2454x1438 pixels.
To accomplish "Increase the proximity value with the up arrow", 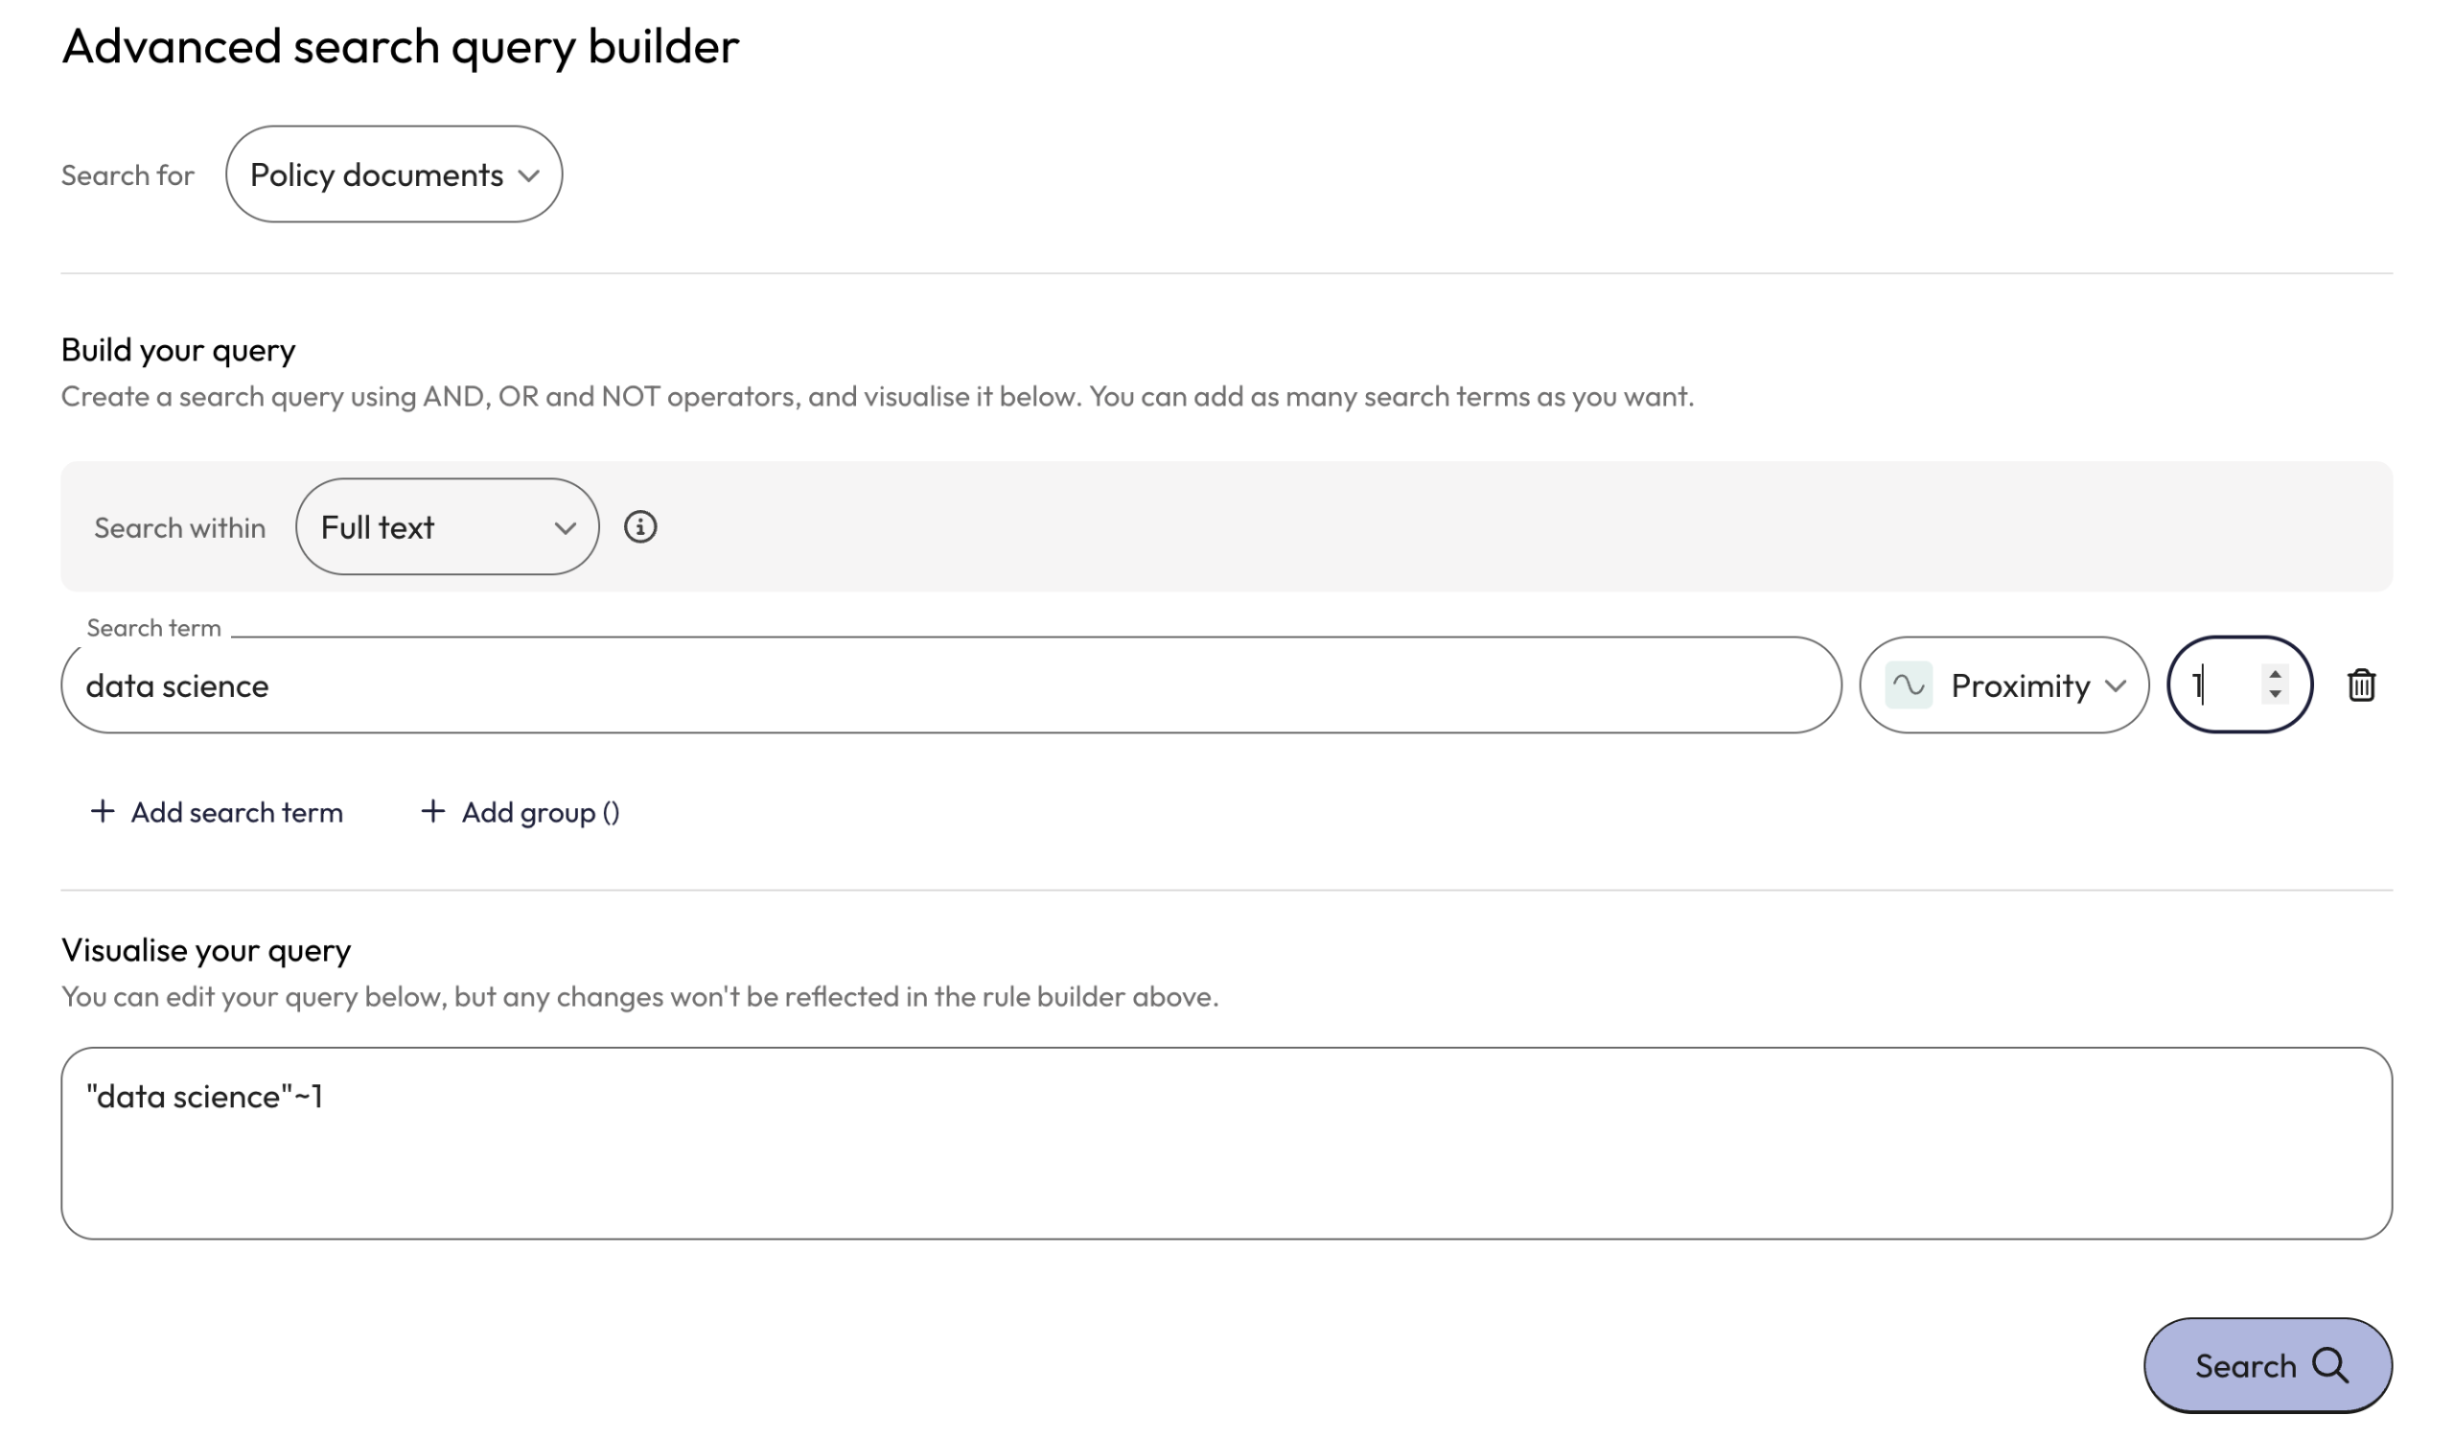I will pyautogui.click(x=2275, y=674).
